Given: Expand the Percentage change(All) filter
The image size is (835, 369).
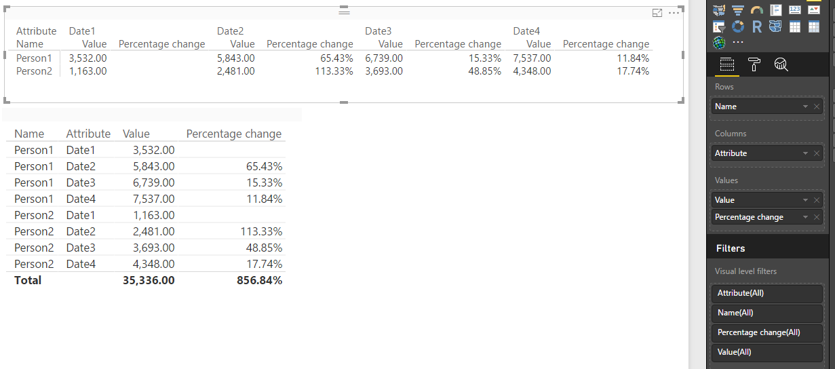Looking at the screenshot, I should pos(766,333).
